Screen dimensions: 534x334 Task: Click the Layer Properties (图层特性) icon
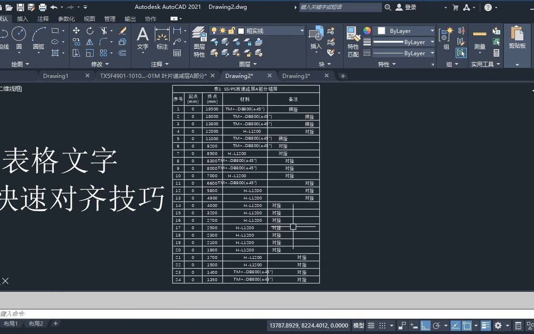(x=199, y=35)
